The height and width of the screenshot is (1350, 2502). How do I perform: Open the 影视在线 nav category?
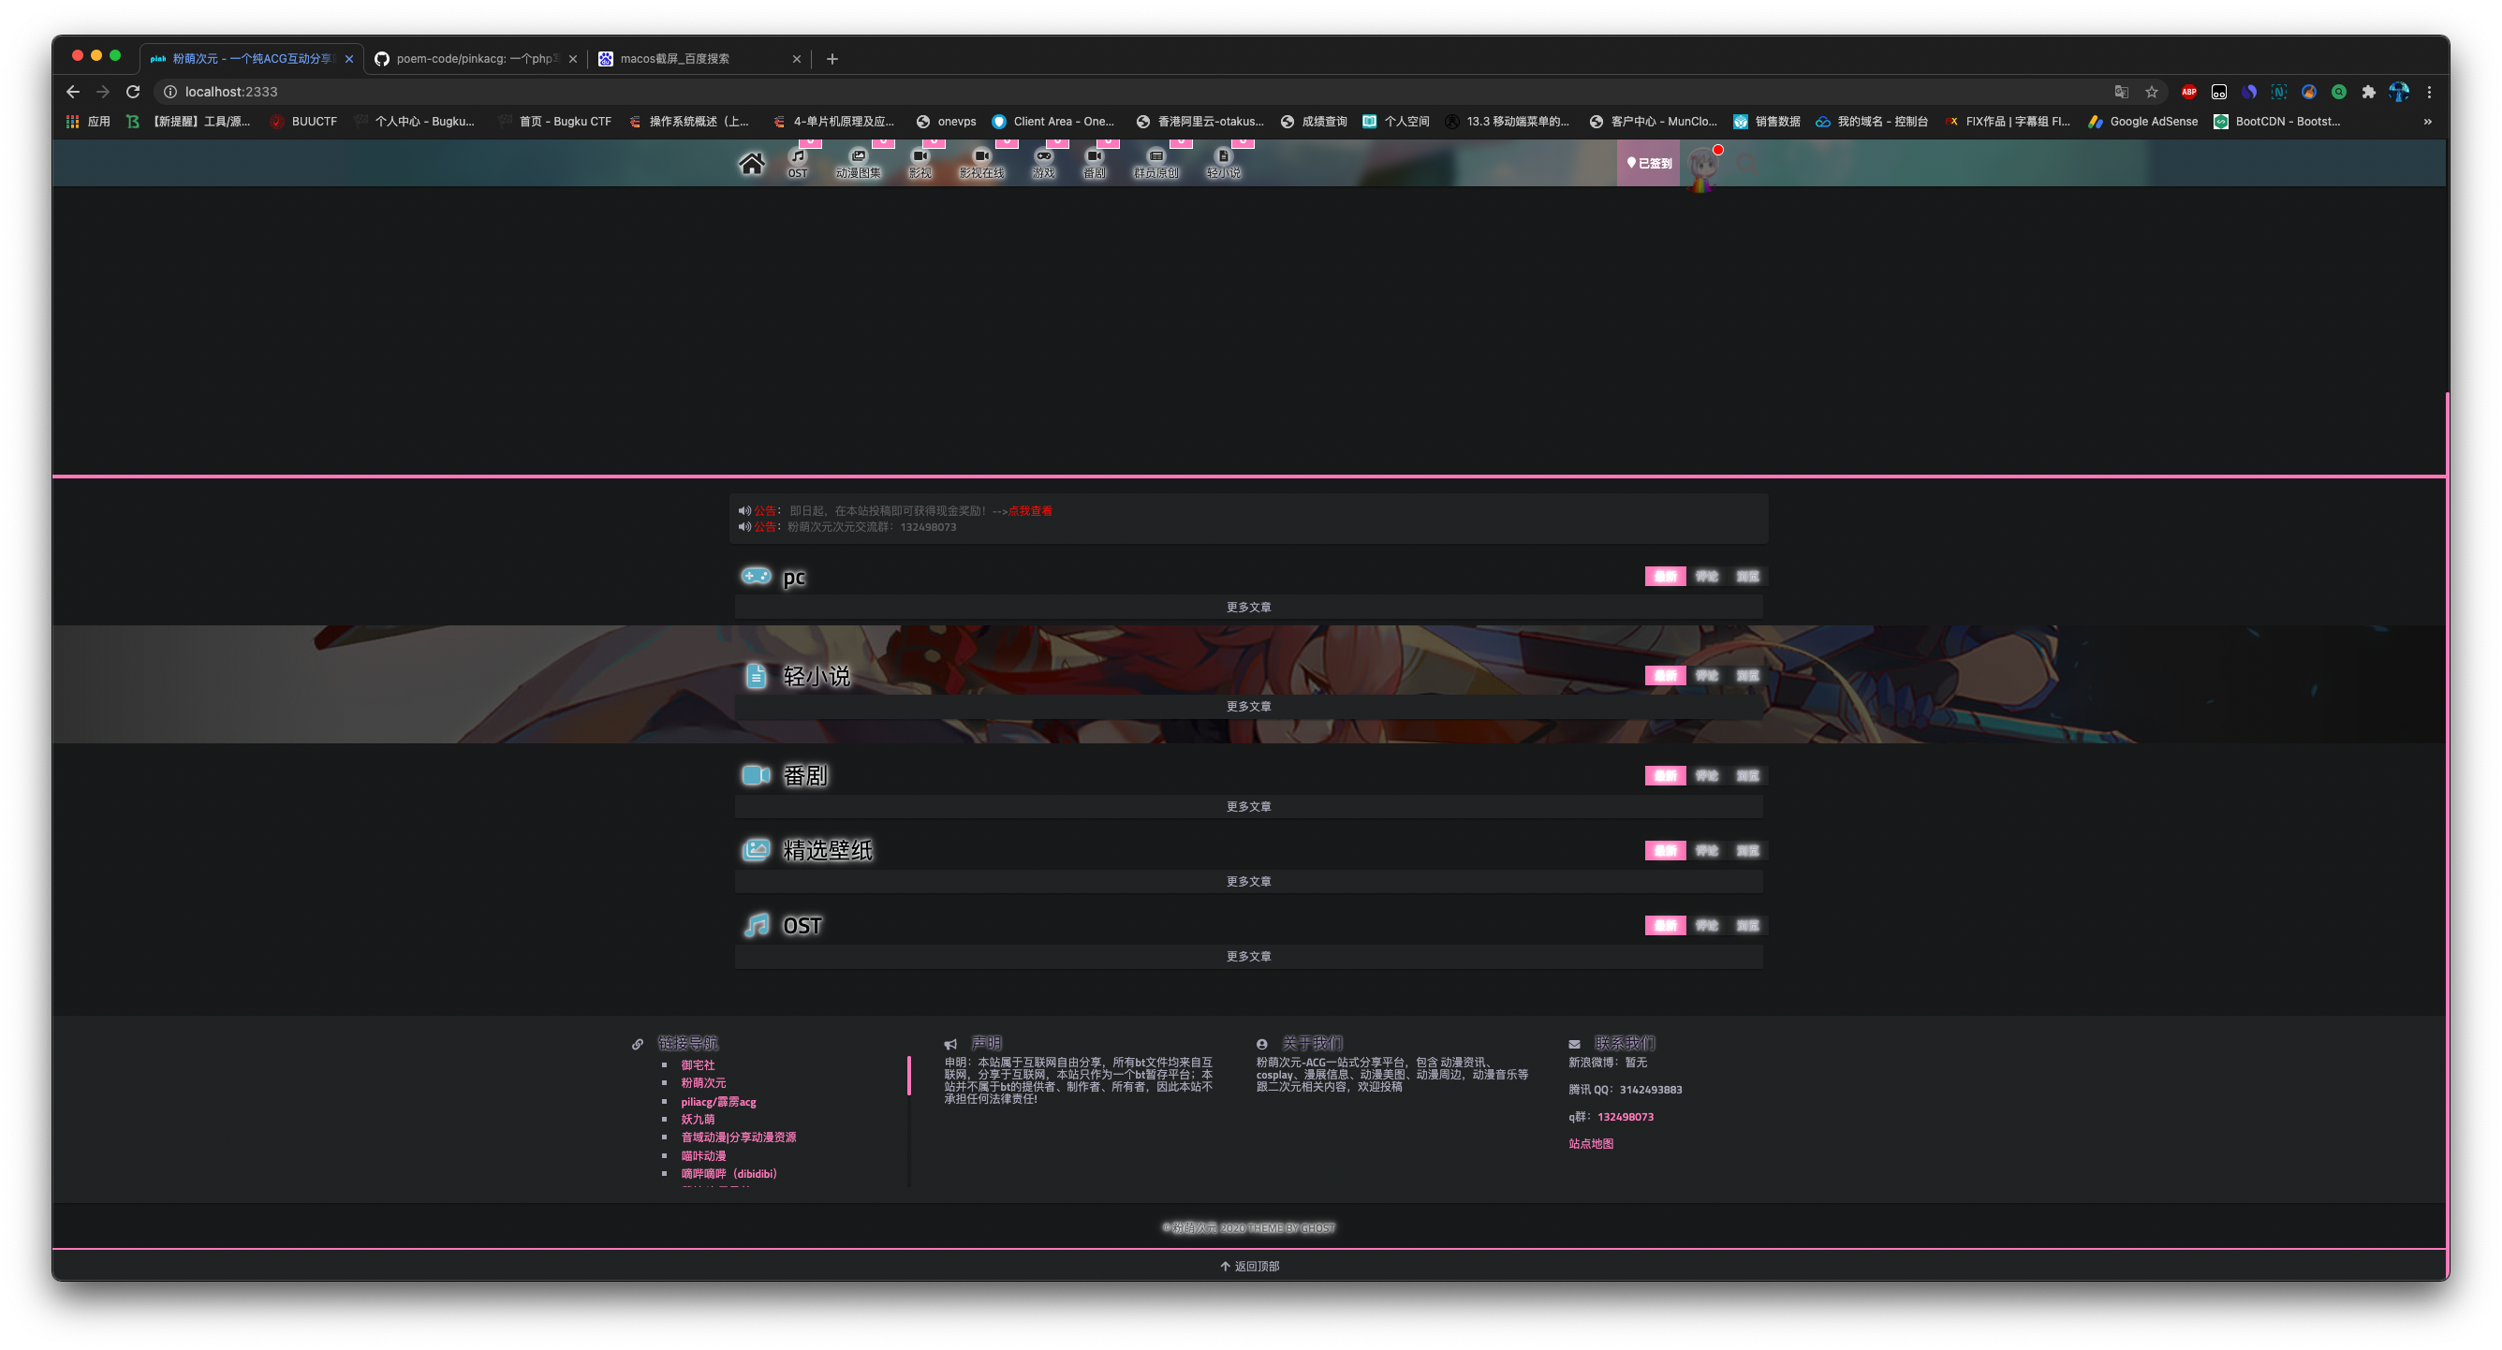coord(981,163)
